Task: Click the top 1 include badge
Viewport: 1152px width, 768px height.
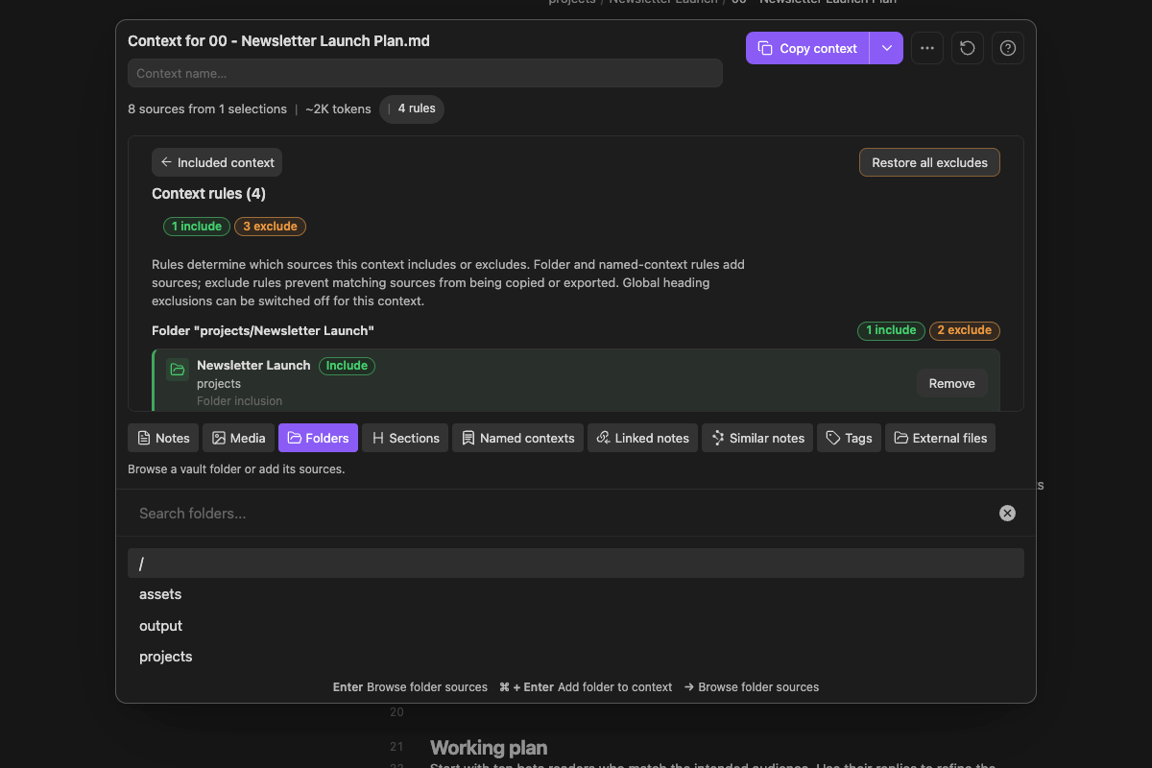Action: tap(196, 227)
